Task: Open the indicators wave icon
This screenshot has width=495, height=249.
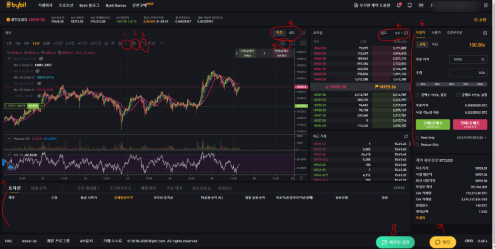Action: [144, 43]
